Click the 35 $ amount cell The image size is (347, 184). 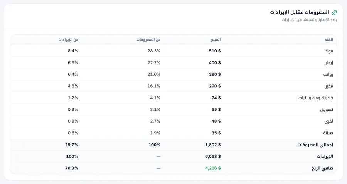(216, 133)
